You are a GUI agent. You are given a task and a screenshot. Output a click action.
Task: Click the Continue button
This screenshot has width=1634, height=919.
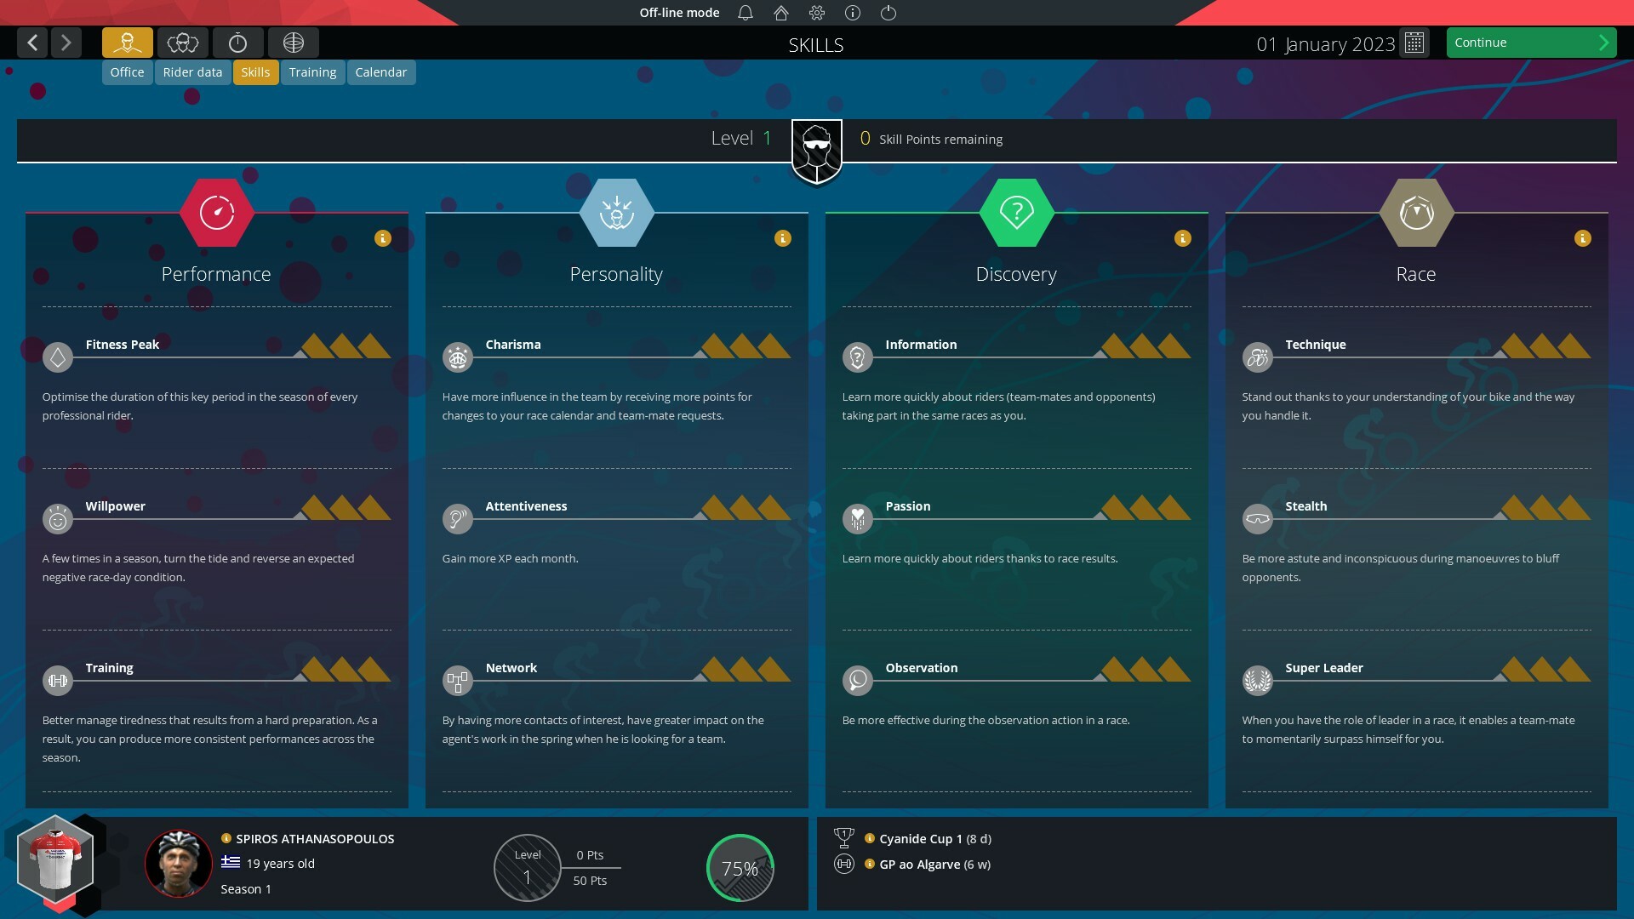(1528, 42)
